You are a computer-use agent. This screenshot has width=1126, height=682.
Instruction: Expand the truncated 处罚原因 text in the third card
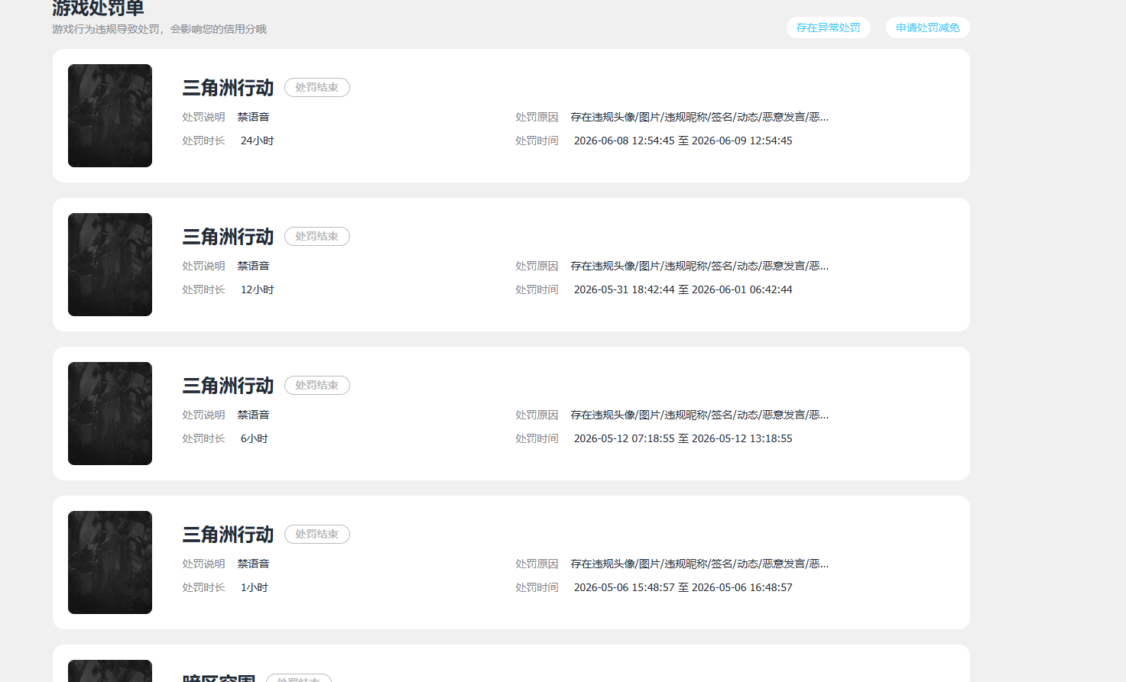tap(699, 415)
